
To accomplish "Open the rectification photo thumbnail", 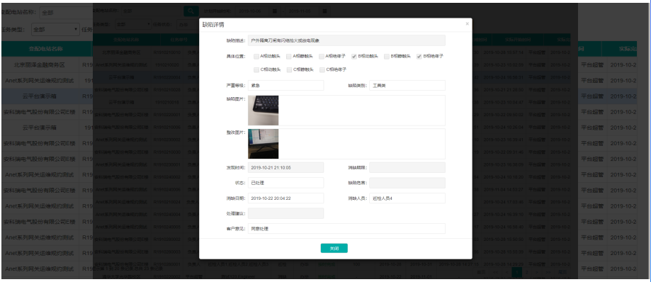I will 264,144.
